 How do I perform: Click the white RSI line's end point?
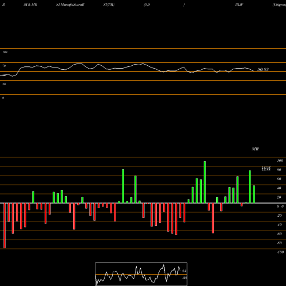[x=253, y=71]
